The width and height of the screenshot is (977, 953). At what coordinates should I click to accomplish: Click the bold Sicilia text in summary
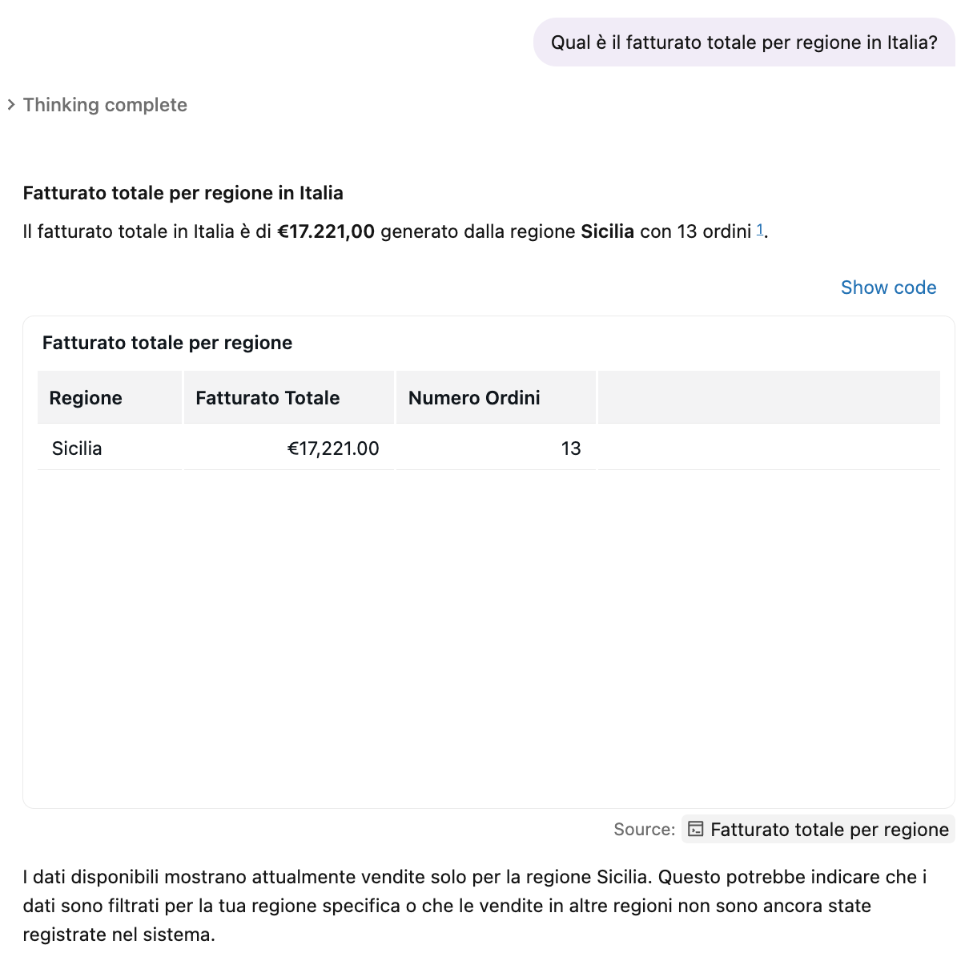pos(608,231)
